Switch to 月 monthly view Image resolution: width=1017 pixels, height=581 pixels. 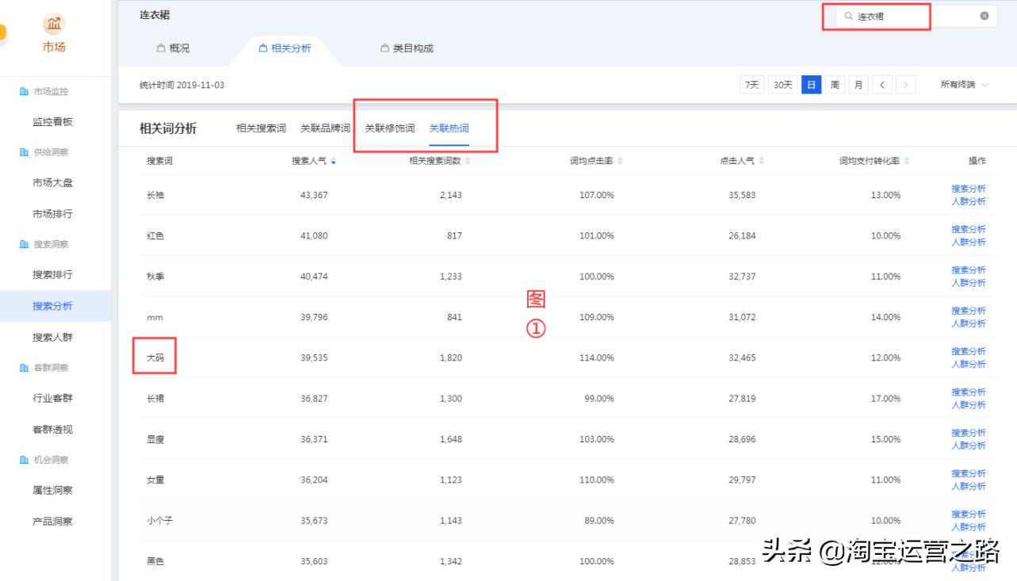858,84
